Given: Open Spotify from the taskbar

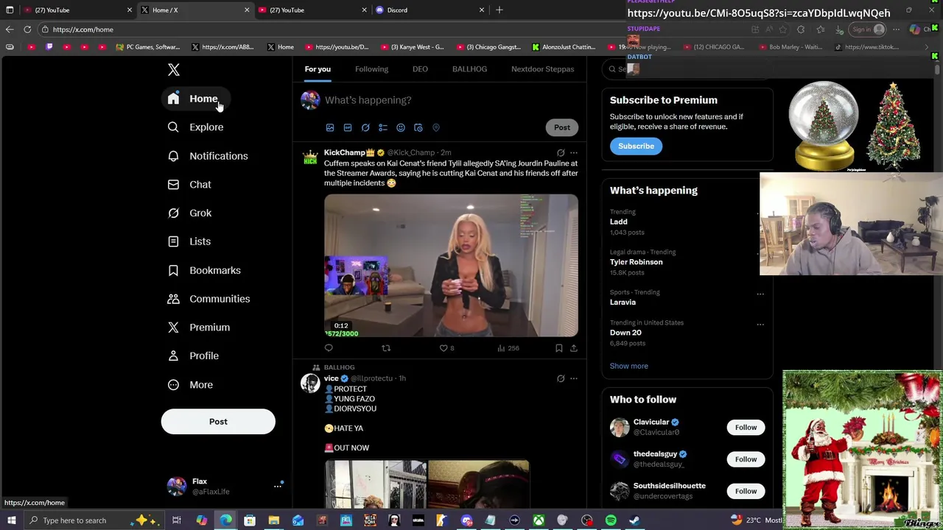Looking at the screenshot, I should tap(611, 520).
